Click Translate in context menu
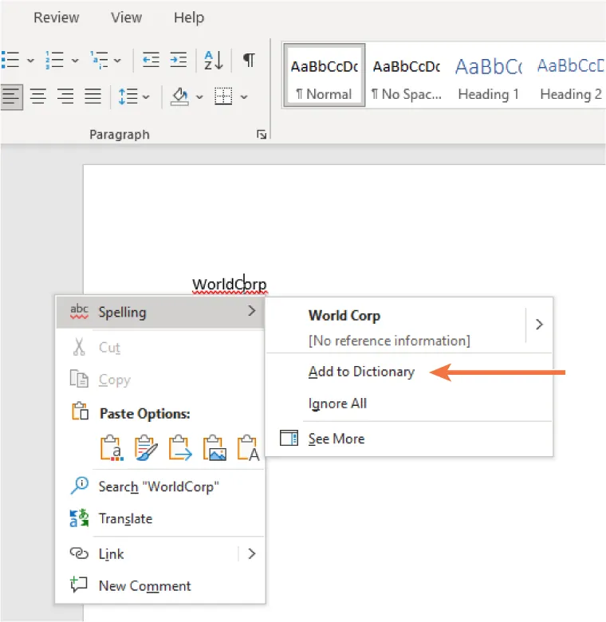This screenshot has height=622, width=606. pos(125,518)
